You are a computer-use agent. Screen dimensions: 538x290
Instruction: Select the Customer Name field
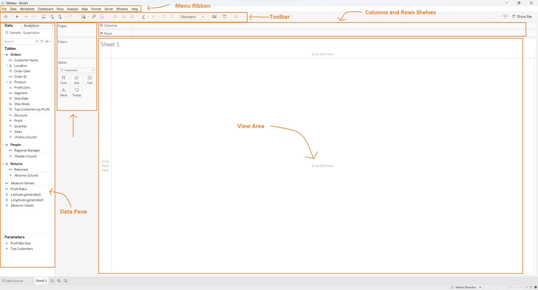point(26,60)
